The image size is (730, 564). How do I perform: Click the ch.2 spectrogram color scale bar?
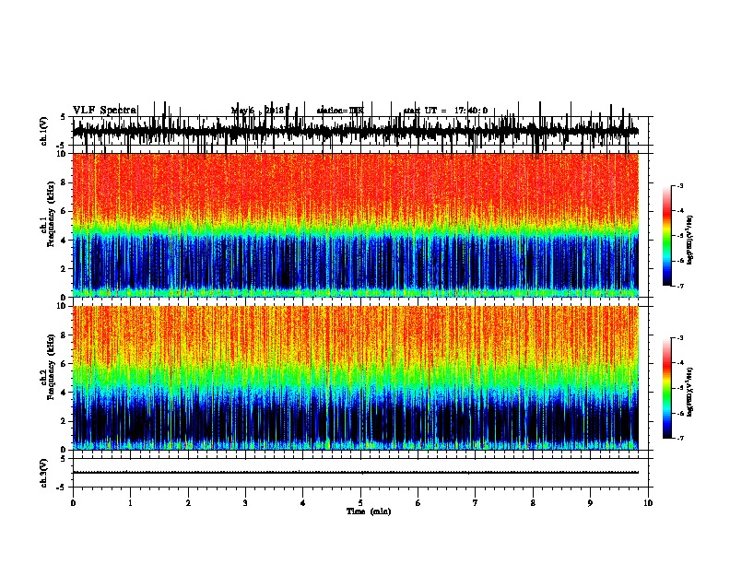666,388
